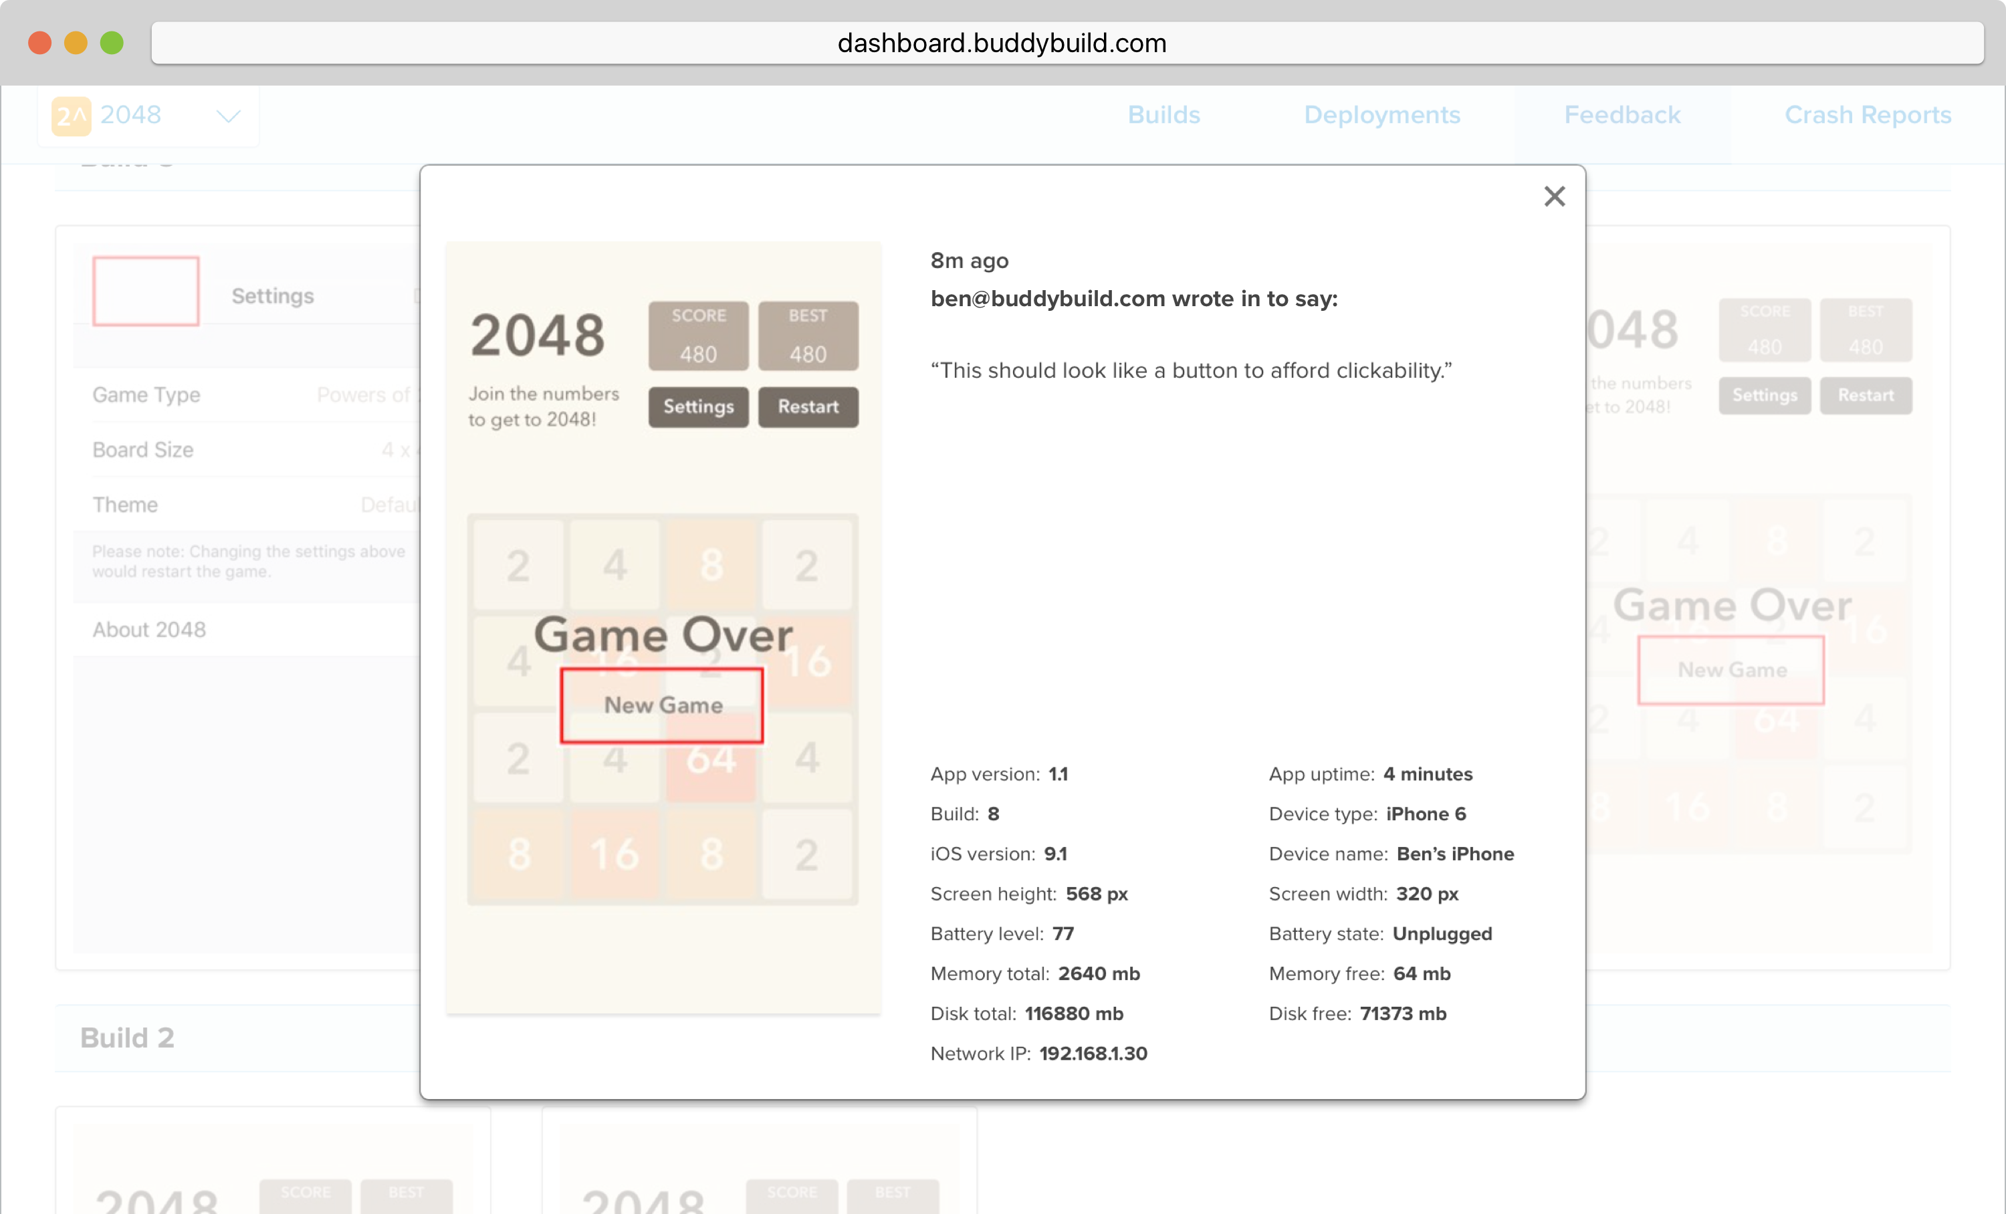Click the green maximize window button
The height and width of the screenshot is (1214, 2006).
point(112,42)
